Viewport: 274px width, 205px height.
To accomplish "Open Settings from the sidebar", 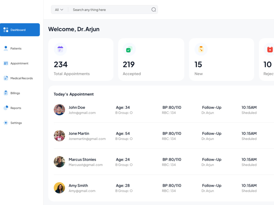I will [16, 123].
